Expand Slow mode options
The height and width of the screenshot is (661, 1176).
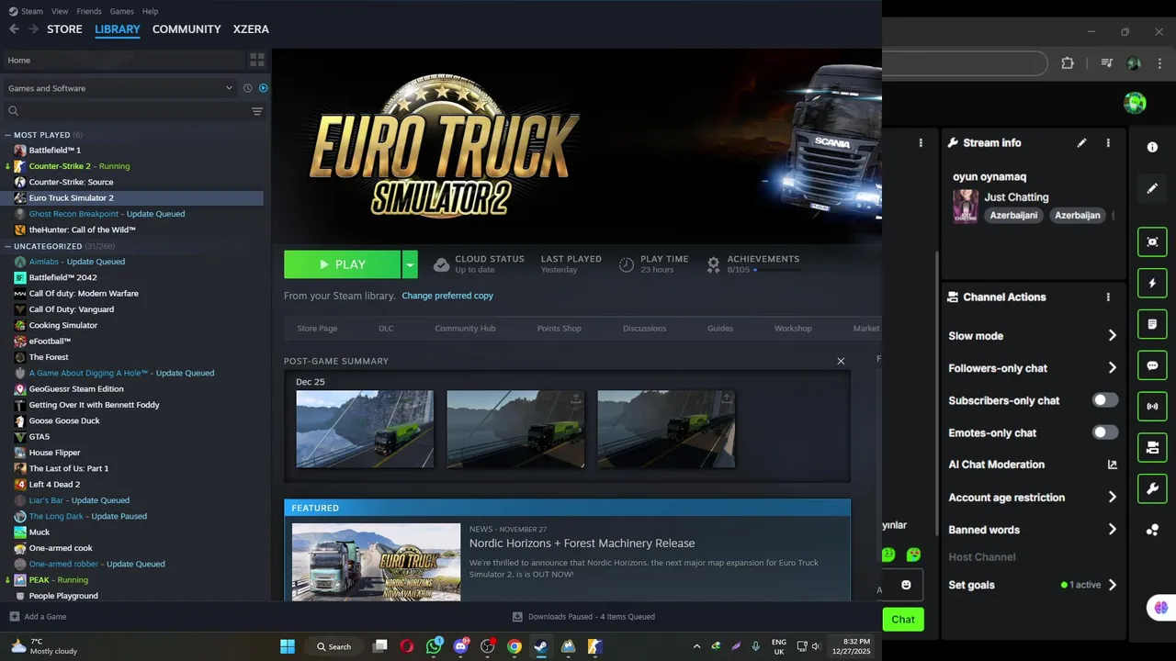pos(1112,336)
